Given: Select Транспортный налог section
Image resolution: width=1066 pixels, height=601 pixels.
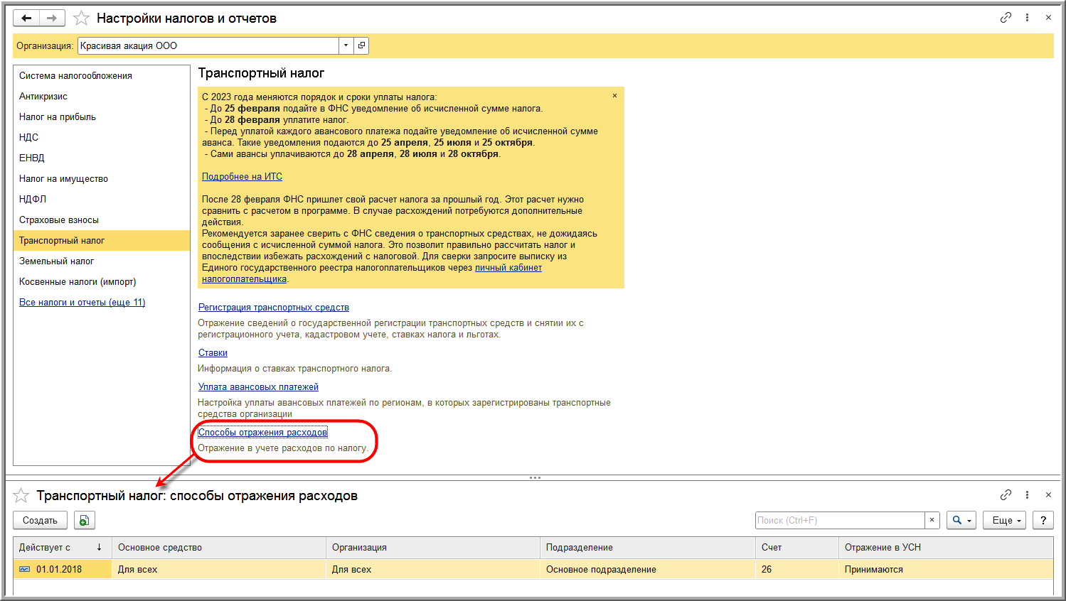Looking at the screenshot, I should [x=102, y=240].
